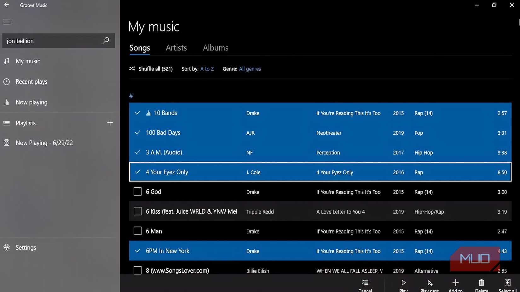Image resolution: width=520 pixels, height=292 pixels.
Task: Click the playing indicator on 10 Bands
Action: (149, 113)
